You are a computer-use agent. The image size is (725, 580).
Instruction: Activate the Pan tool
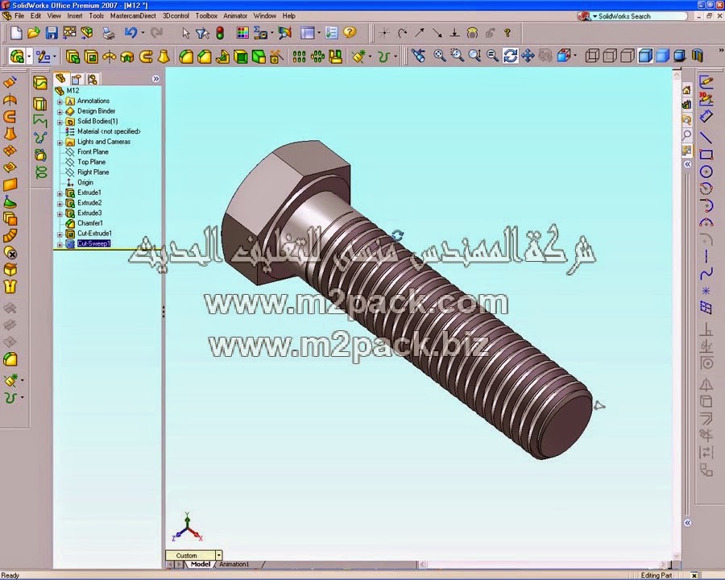(x=528, y=56)
